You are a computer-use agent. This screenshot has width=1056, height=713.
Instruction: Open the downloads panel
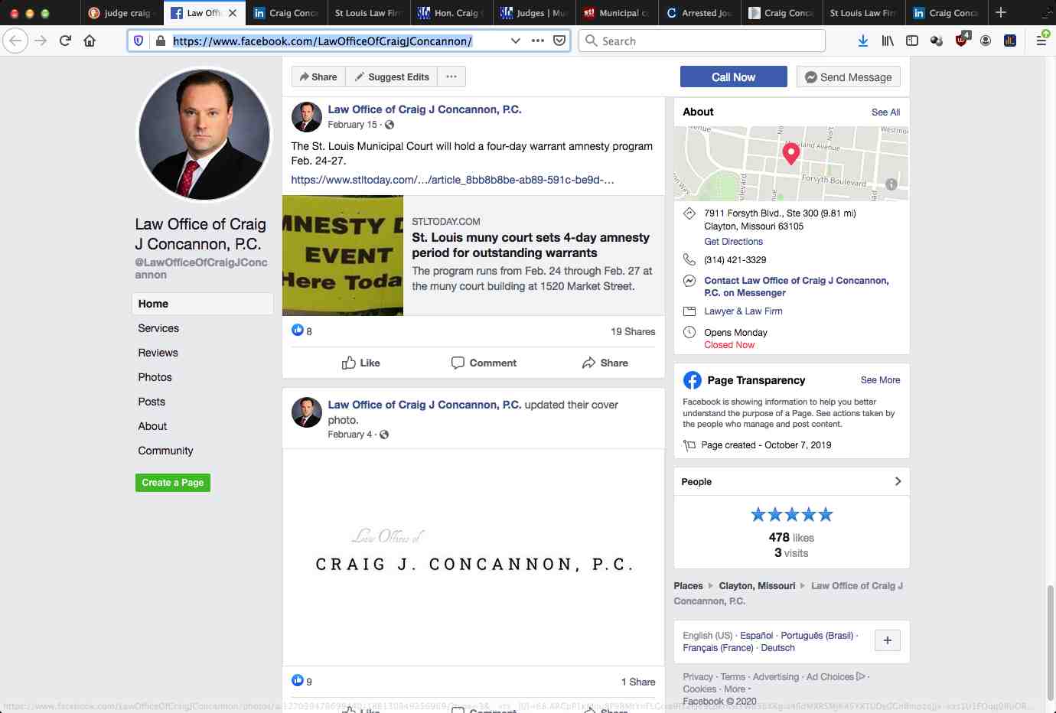click(x=863, y=41)
